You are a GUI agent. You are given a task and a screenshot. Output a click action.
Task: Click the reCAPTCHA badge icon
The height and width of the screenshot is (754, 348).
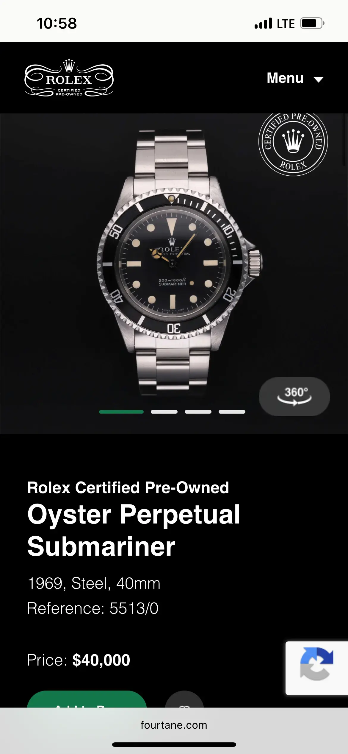tap(316, 668)
